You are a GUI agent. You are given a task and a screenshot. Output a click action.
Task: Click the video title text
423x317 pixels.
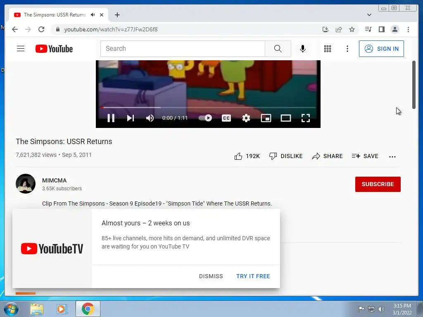pyautogui.click(x=64, y=142)
